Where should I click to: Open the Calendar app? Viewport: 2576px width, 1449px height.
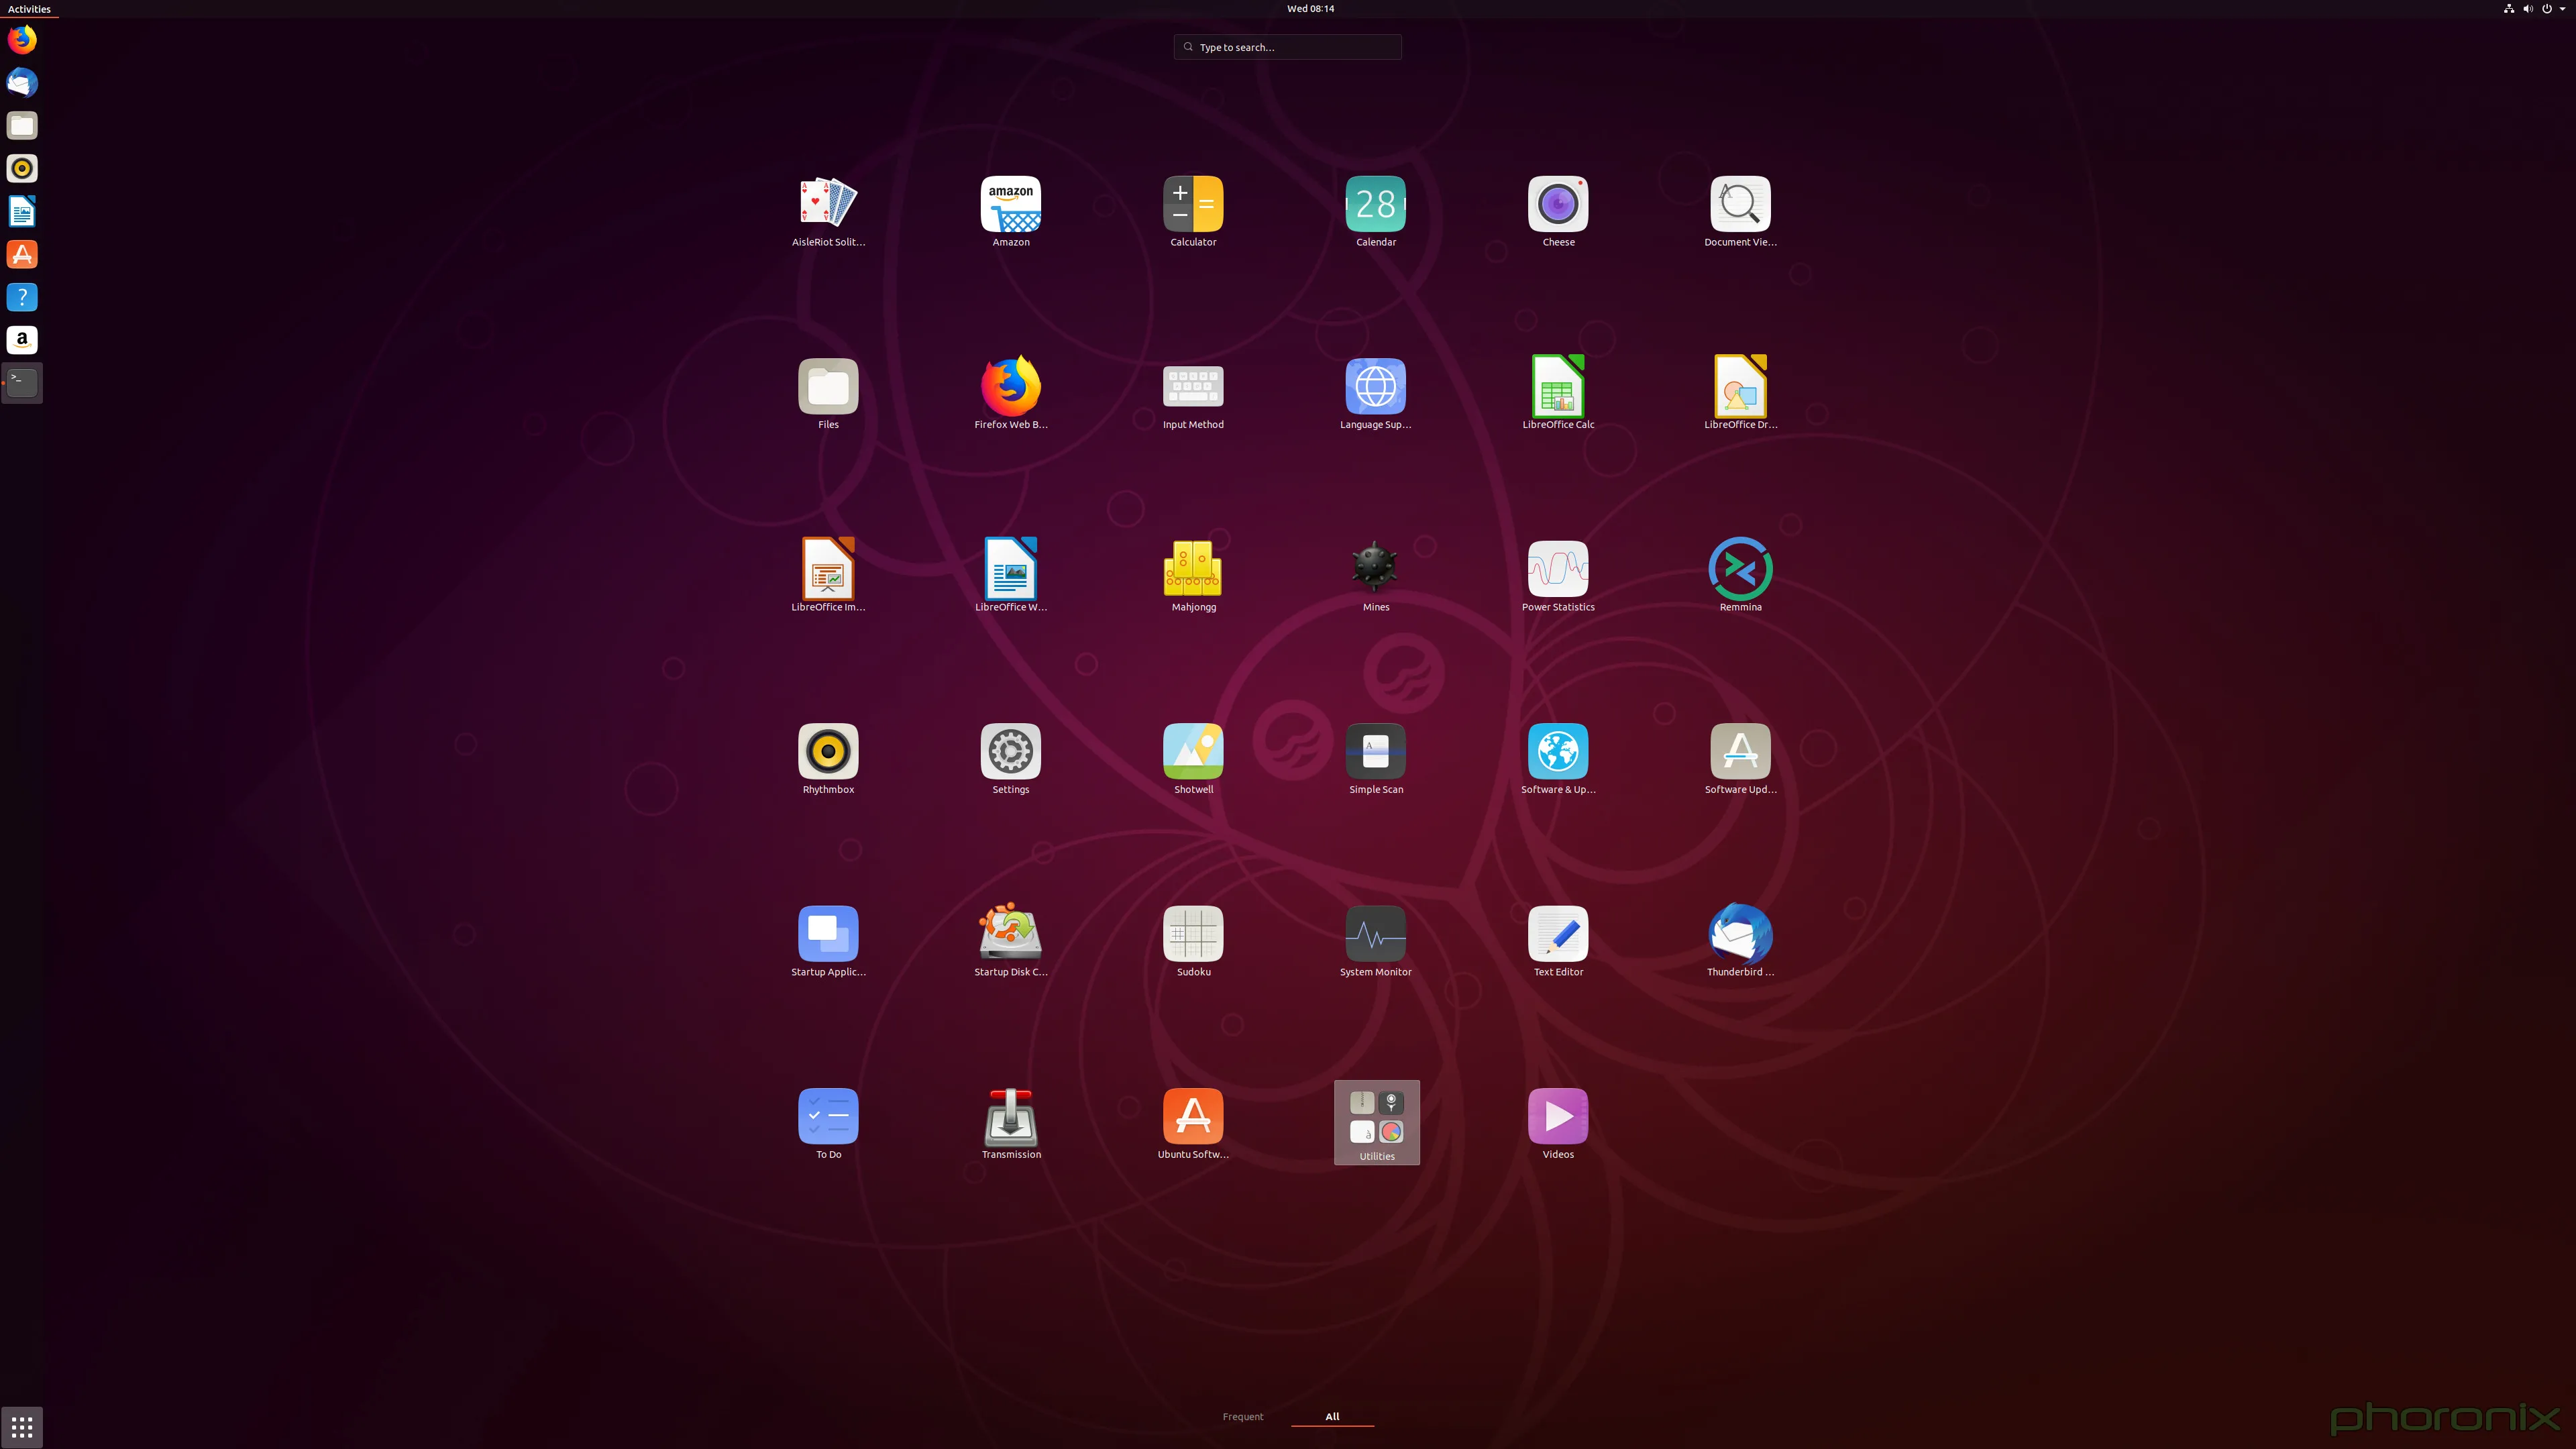click(1375, 212)
